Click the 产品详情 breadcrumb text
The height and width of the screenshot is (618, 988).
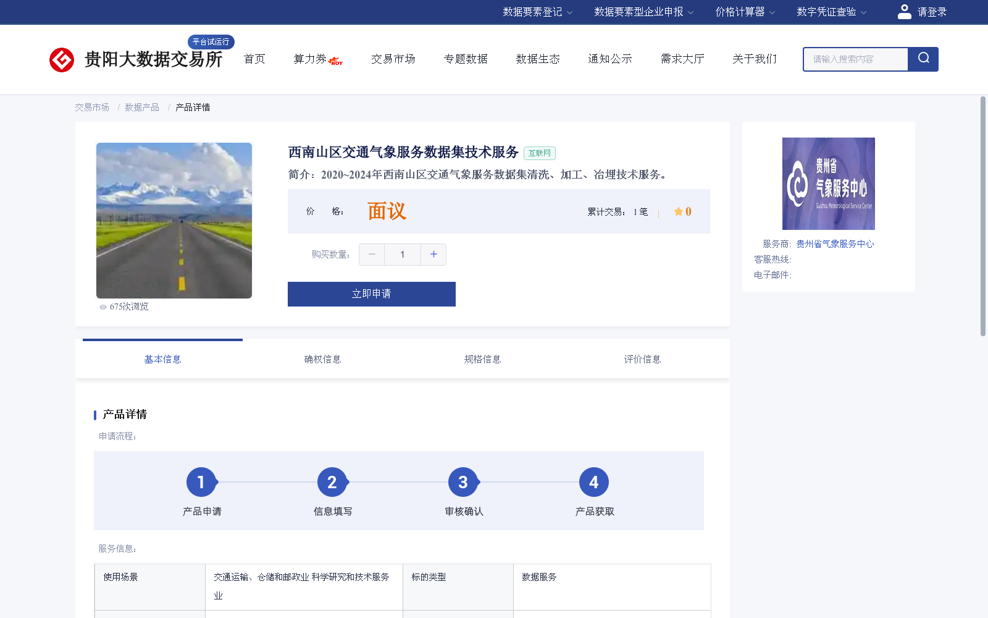coord(193,108)
